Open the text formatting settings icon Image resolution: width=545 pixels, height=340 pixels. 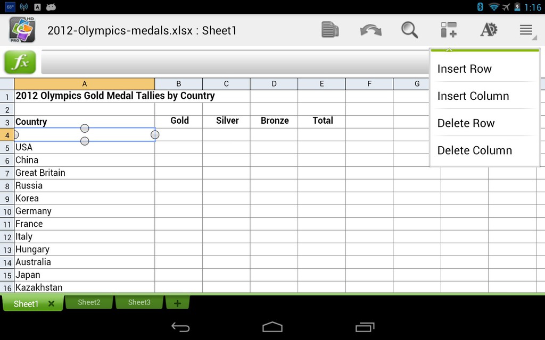click(489, 30)
